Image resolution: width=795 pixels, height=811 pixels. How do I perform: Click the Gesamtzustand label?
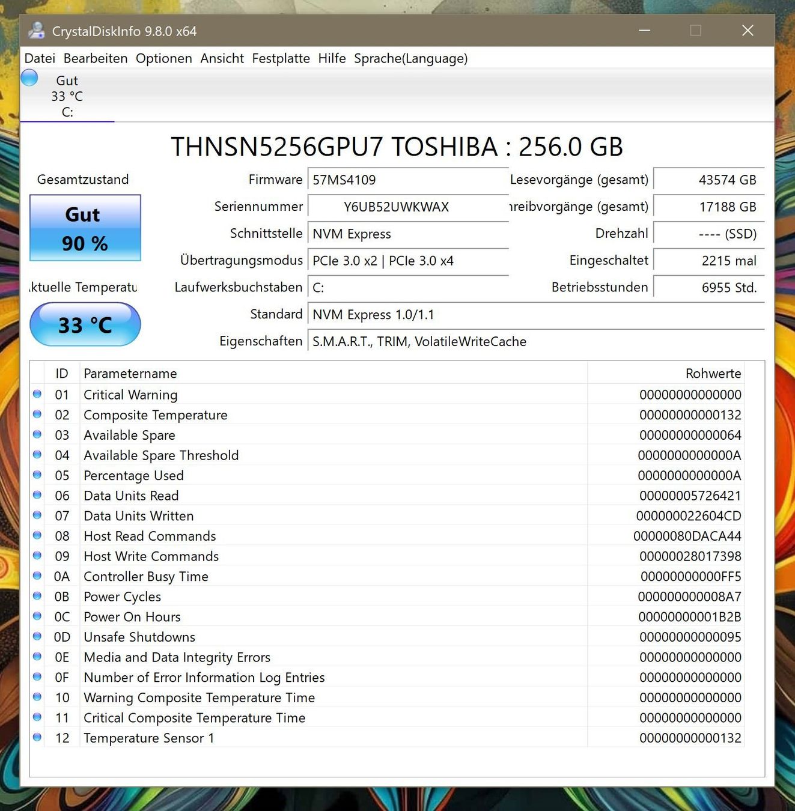83,180
